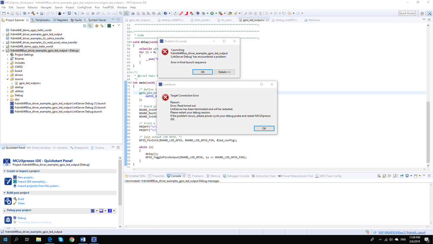Click the J-Link debug probe icon in Quickstart
The image size is (433, 244).
(110, 211)
